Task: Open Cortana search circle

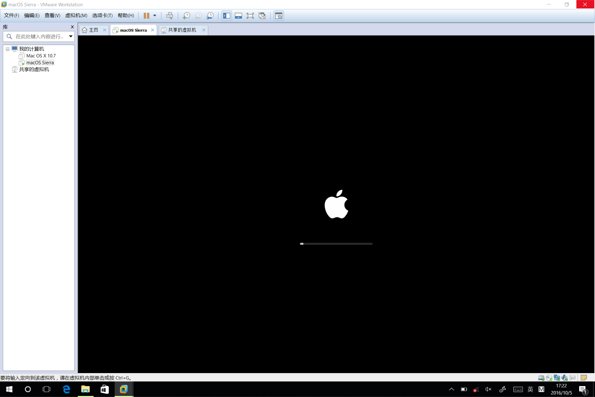Action: (x=28, y=389)
